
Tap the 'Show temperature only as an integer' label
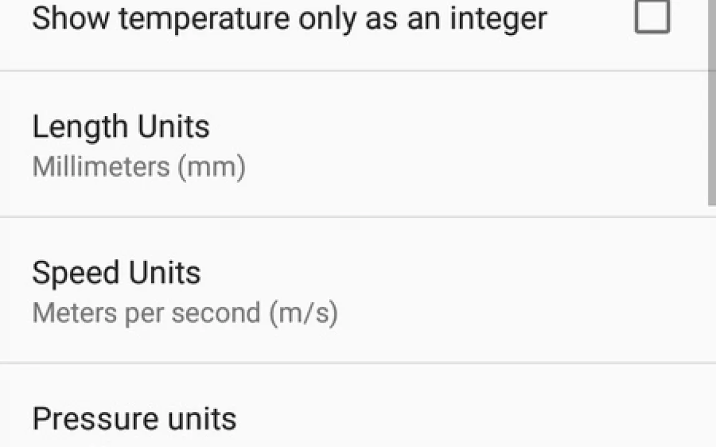click(289, 19)
